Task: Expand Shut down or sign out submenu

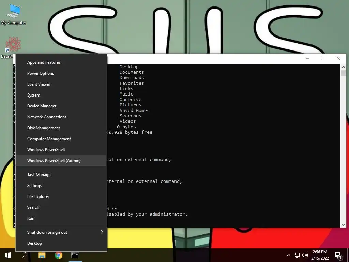Action: tap(61, 232)
